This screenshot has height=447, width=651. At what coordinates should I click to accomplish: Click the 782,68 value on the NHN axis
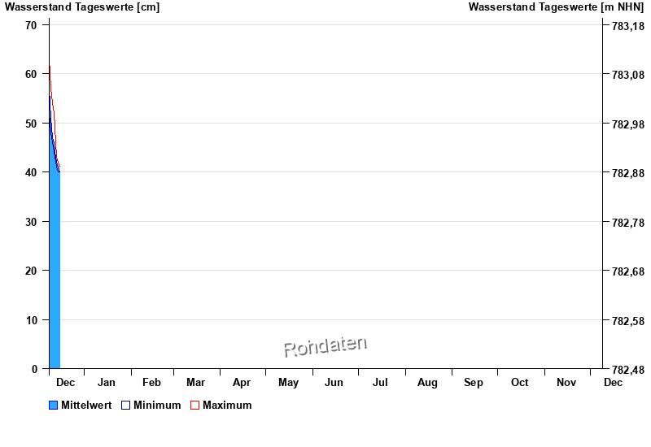(626, 271)
